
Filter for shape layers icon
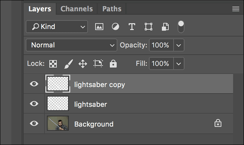tap(148, 27)
